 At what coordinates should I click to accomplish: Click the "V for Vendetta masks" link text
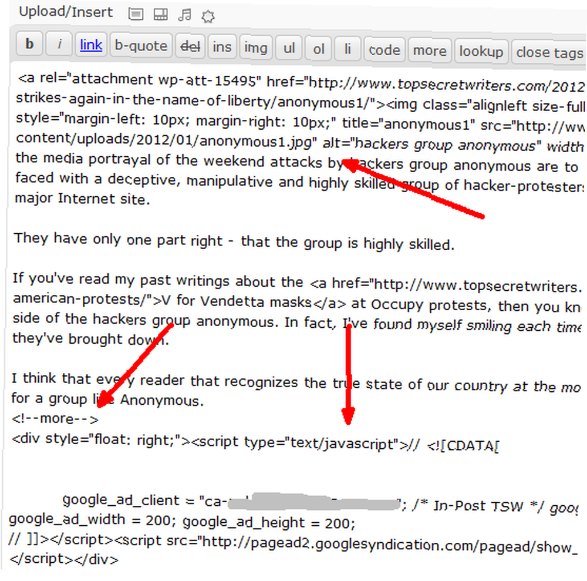point(237,301)
